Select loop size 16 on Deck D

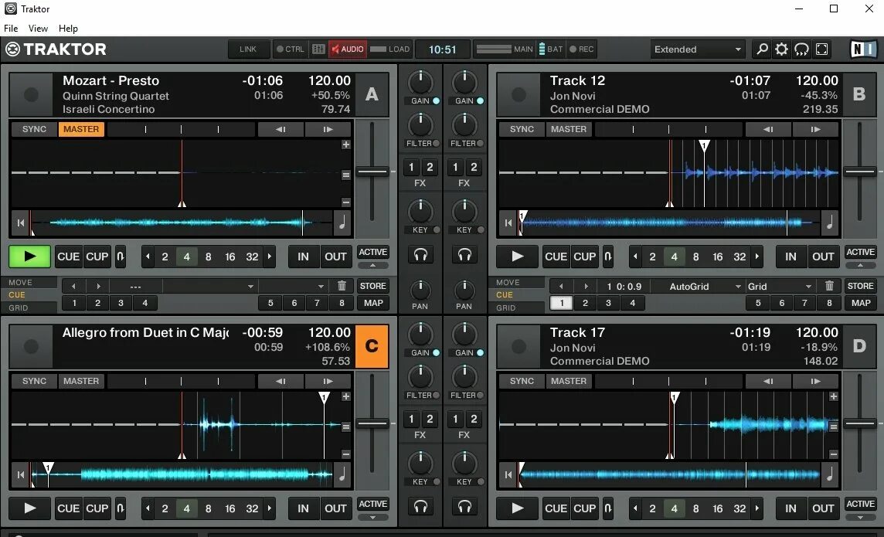[x=717, y=508]
